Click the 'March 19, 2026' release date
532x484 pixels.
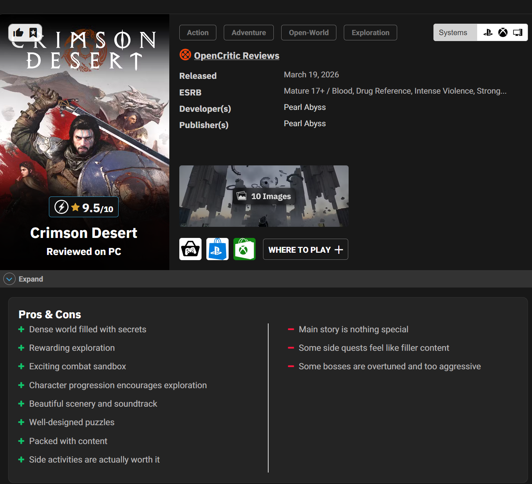[311, 75]
